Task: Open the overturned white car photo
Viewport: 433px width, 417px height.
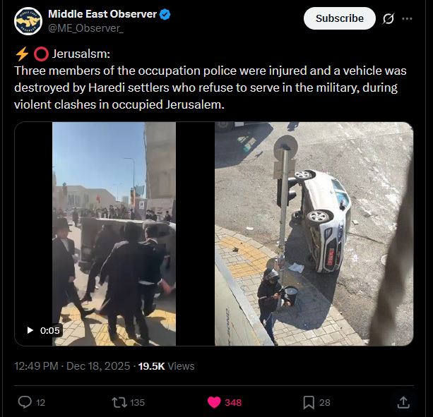Action: tap(314, 234)
